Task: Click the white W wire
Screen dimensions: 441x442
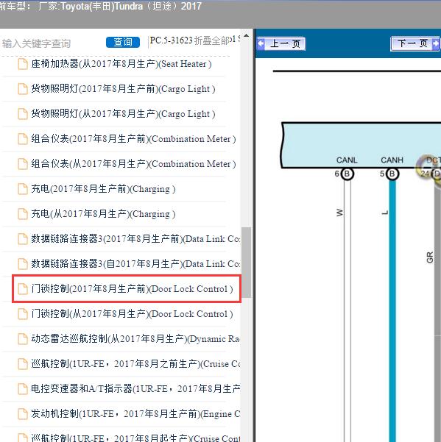Action: (347, 310)
